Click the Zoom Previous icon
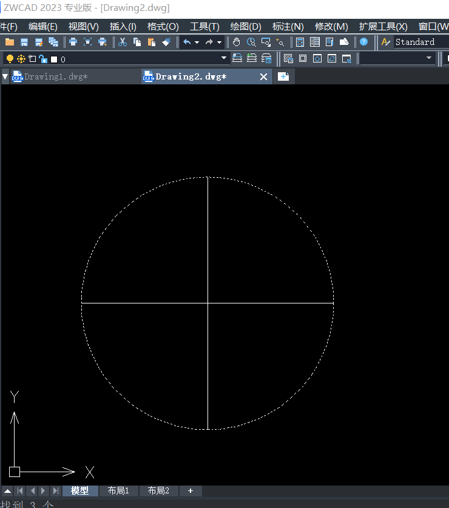 point(280,42)
